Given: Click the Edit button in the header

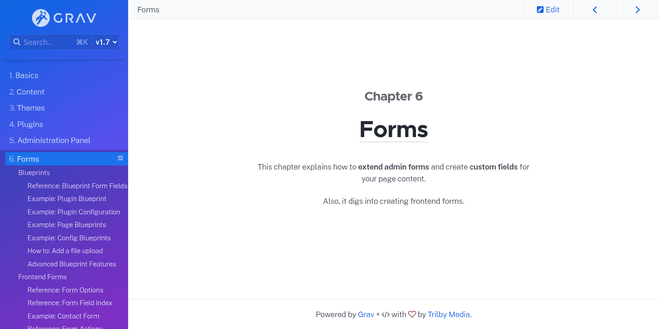Looking at the screenshot, I should tap(548, 9).
